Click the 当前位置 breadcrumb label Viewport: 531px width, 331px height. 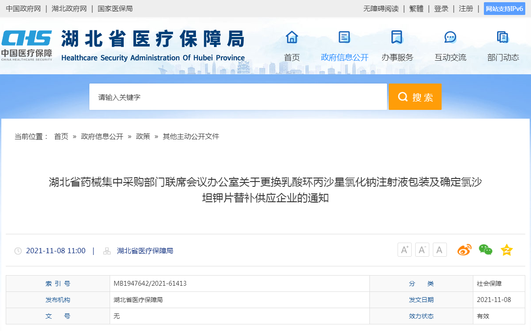(x=31, y=136)
